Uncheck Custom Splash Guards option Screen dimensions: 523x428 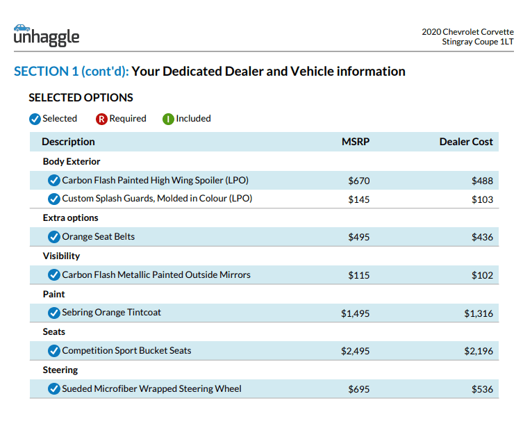(53, 199)
